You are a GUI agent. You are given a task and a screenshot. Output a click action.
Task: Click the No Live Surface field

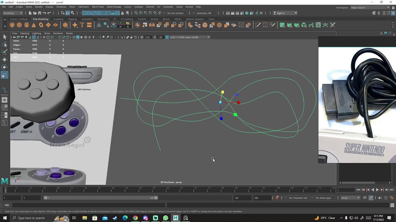click(177, 13)
